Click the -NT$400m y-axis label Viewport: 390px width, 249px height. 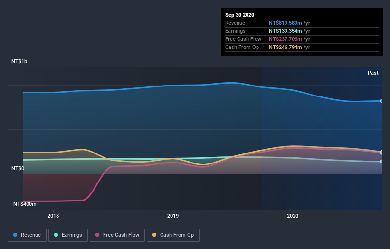[24, 204]
